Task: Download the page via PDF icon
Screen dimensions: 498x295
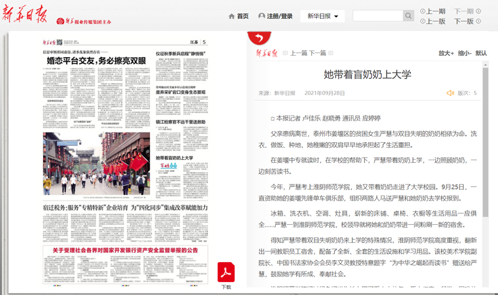Action: (225, 272)
